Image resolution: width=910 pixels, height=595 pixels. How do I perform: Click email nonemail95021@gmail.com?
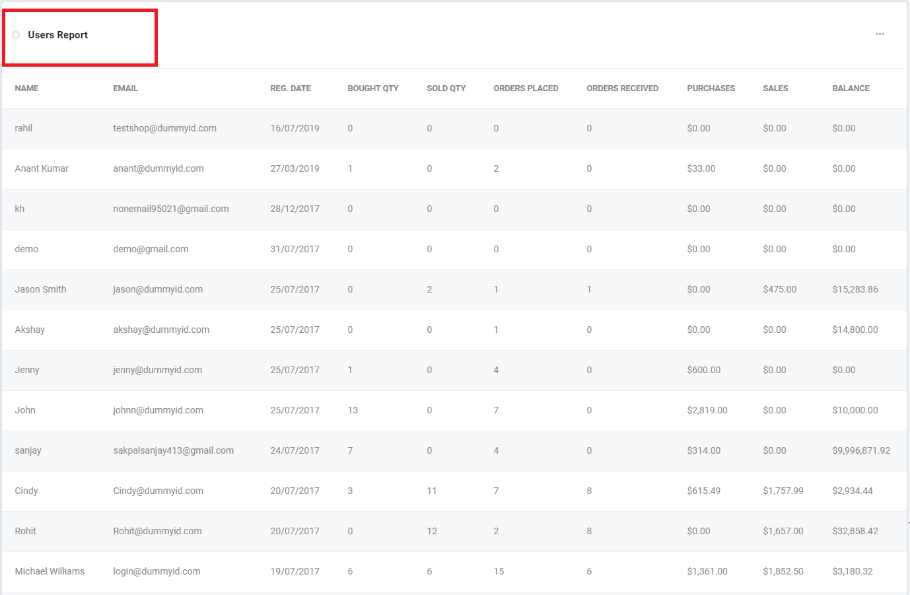(x=171, y=209)
